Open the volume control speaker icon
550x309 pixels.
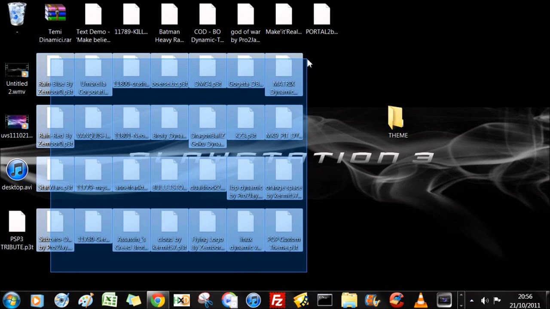pos(485,300)
